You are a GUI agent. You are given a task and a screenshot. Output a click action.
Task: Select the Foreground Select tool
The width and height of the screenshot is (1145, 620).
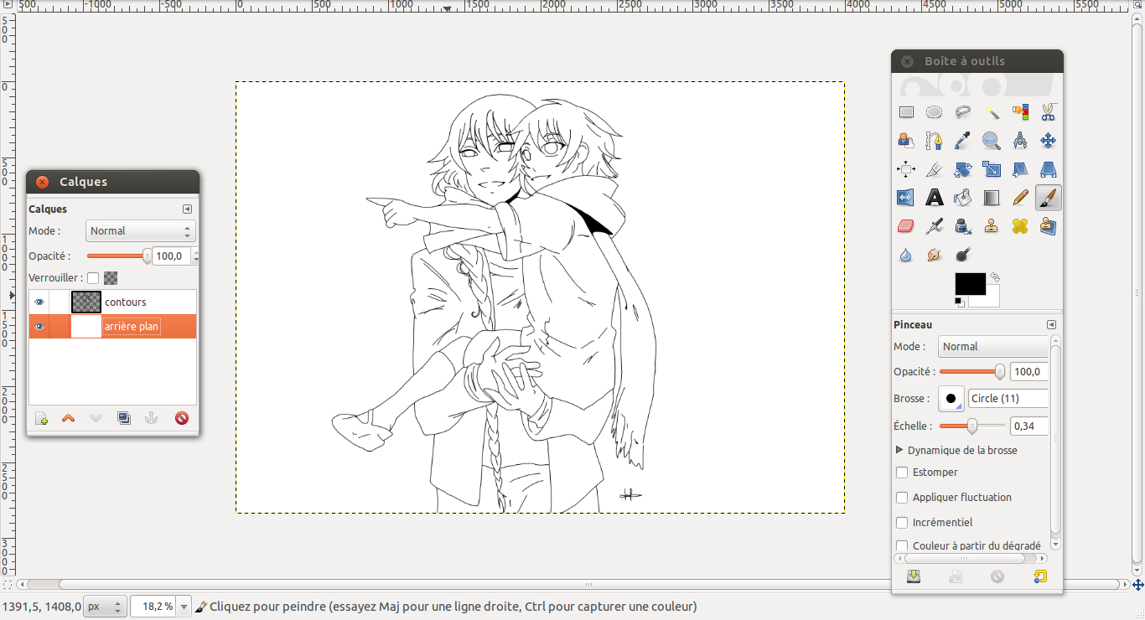pos(906,141)
